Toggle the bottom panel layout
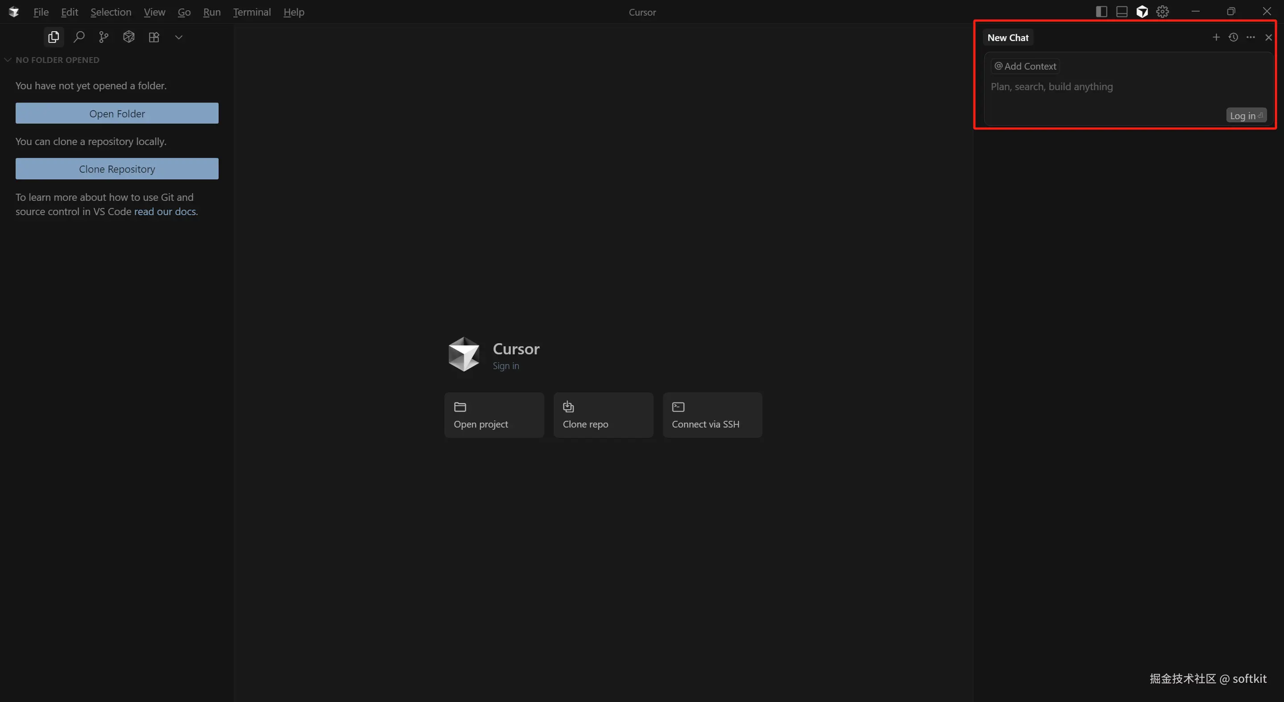Viewport: 1284px width, 702px height. [1122, 12]
